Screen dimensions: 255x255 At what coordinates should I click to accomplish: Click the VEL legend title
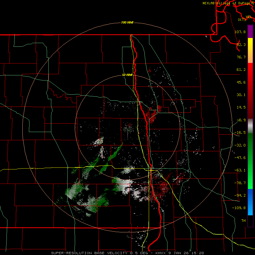[249, 17]
